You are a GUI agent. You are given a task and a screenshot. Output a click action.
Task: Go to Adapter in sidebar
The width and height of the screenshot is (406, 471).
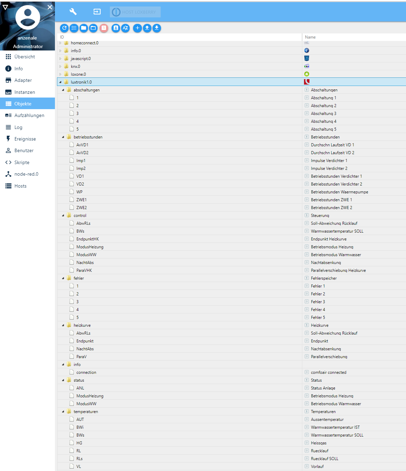click(x=27, y=80)
